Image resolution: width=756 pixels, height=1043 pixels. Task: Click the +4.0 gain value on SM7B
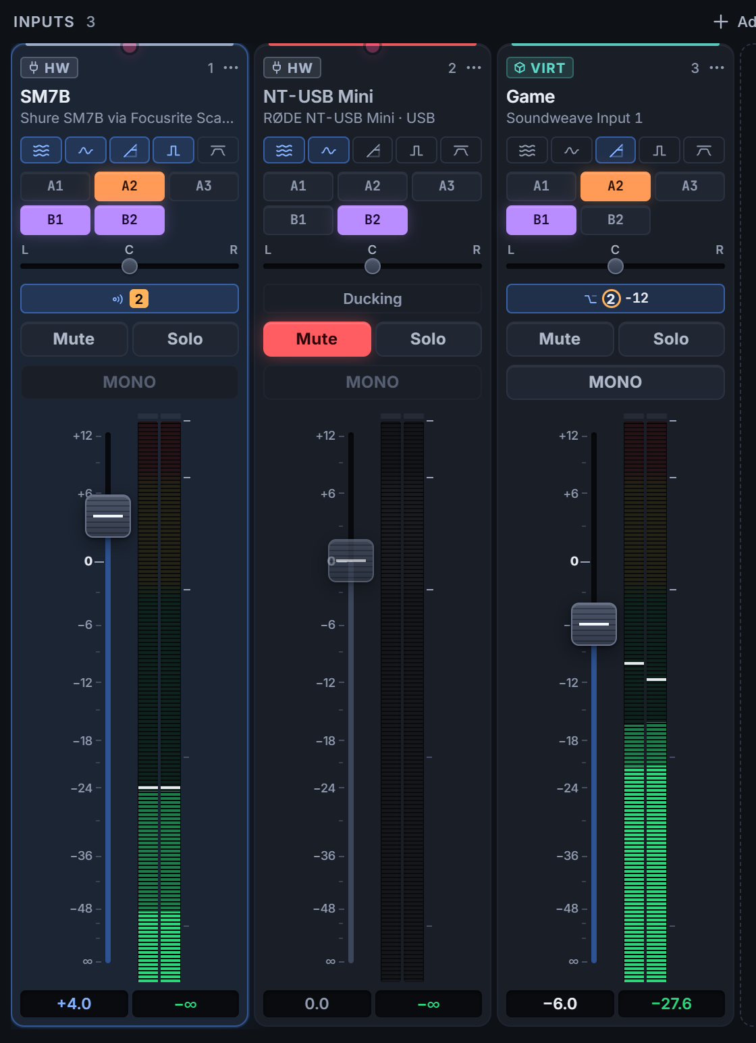[74, 1004]
